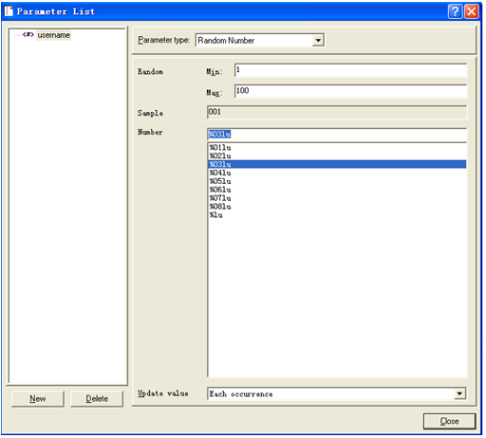The image size is (486, 438).
Task: Open the Random Number combo box
Action: point(260,41)
